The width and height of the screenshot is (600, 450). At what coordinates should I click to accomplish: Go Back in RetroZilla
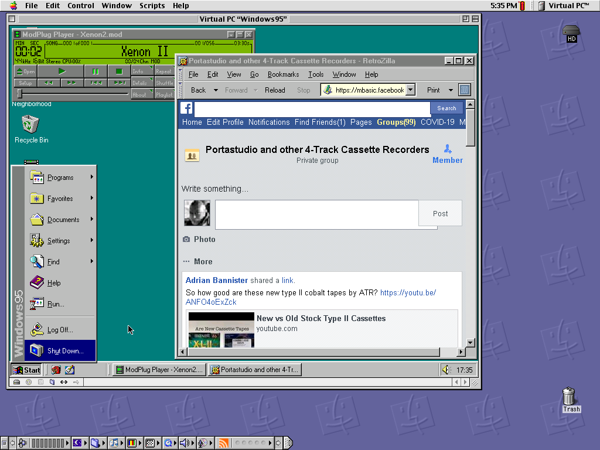[198, 90]
